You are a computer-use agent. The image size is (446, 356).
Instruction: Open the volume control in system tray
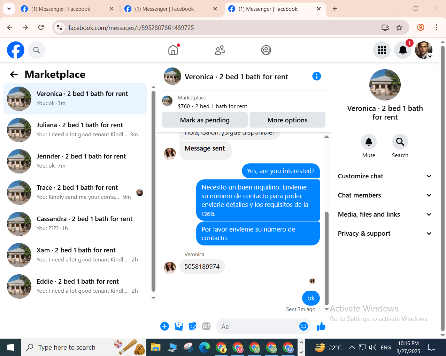pos(373,347)
